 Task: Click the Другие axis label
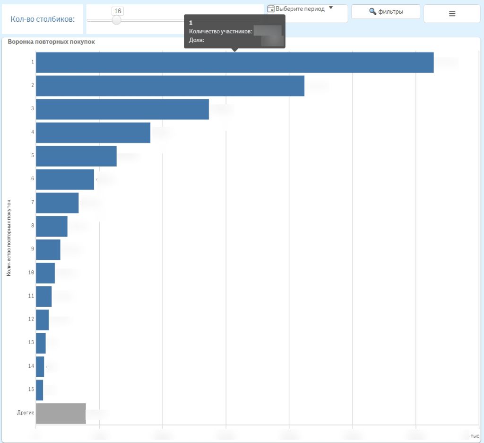26,413
